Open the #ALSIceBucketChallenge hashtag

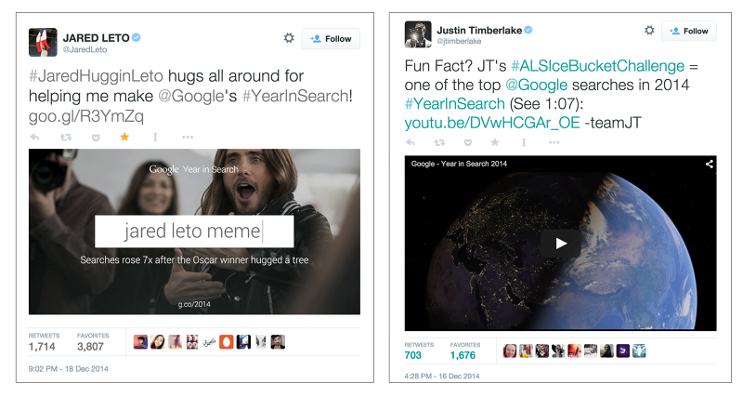[597, 66]
